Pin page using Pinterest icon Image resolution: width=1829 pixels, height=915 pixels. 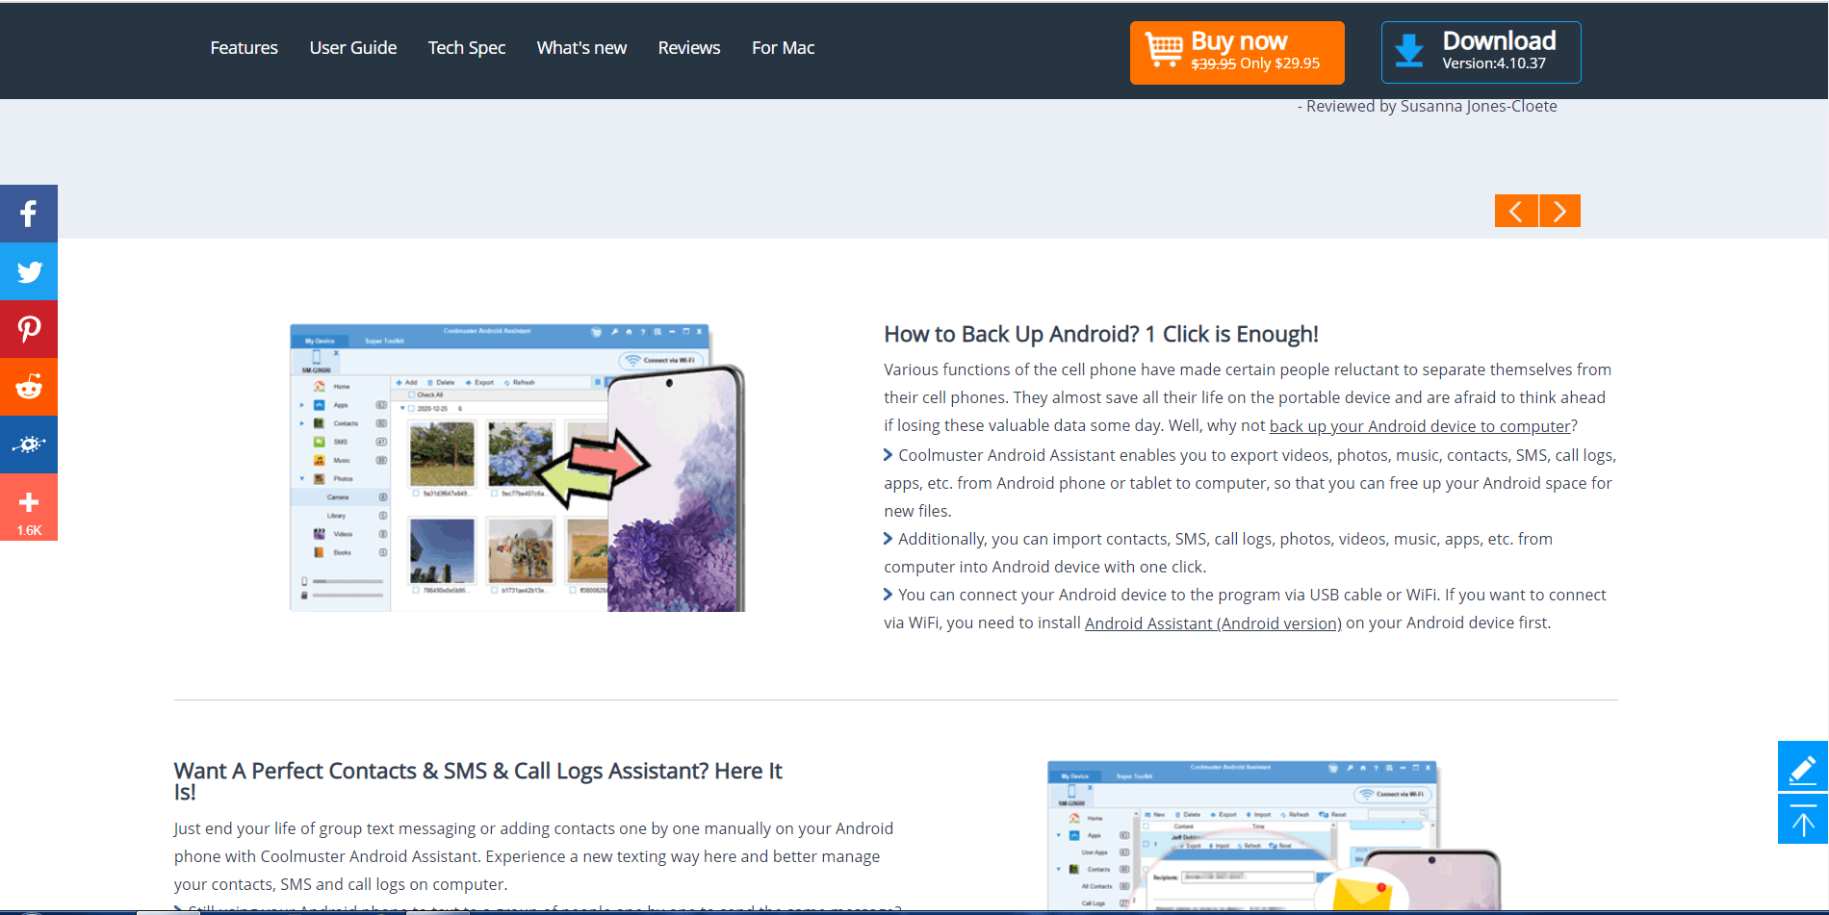coord(29,329)
